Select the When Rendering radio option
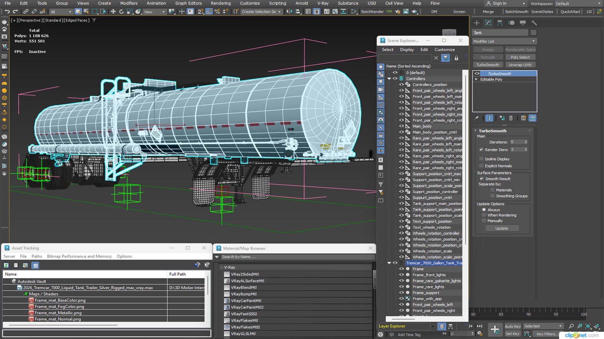 click(x=484, y=215)
